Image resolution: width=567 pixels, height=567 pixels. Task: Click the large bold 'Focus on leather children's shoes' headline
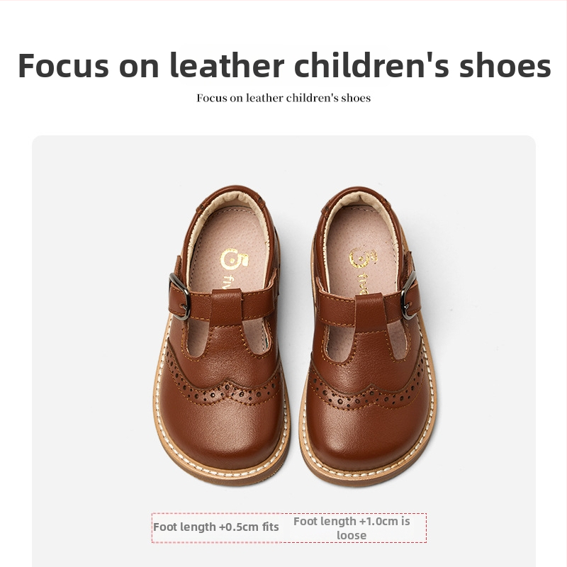[284, 65]
